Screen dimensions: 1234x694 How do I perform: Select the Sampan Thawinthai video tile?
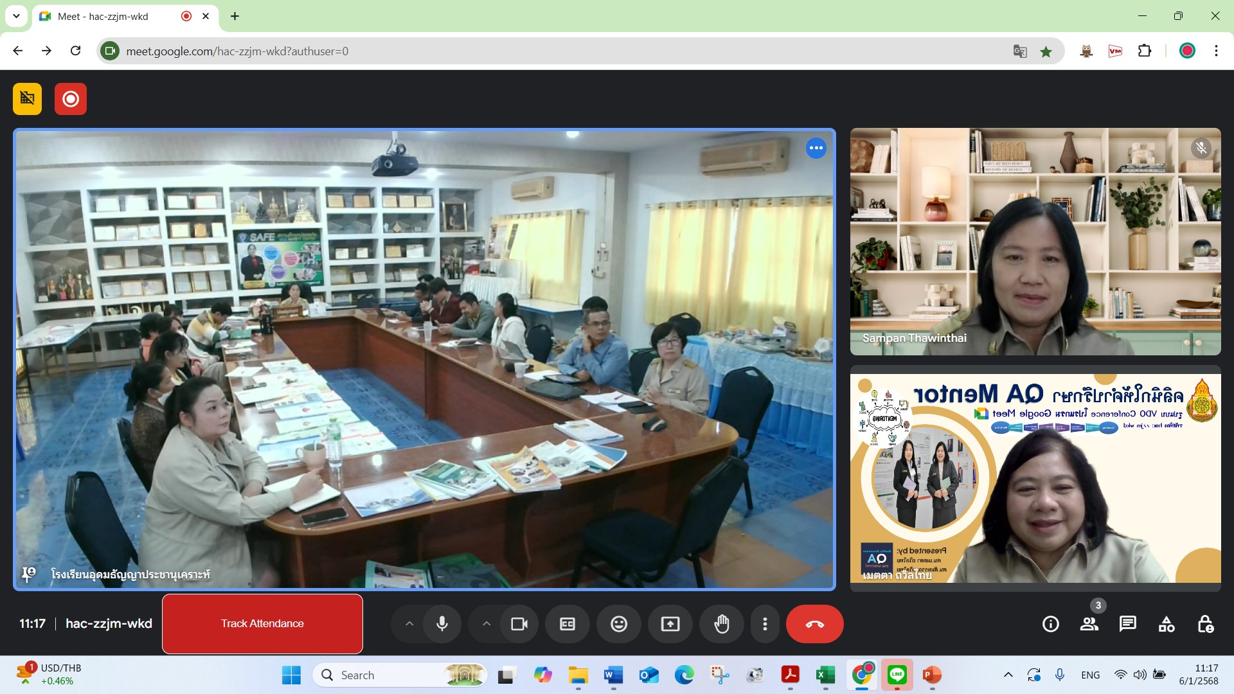pyautogui.click(x=1035, y=242)
